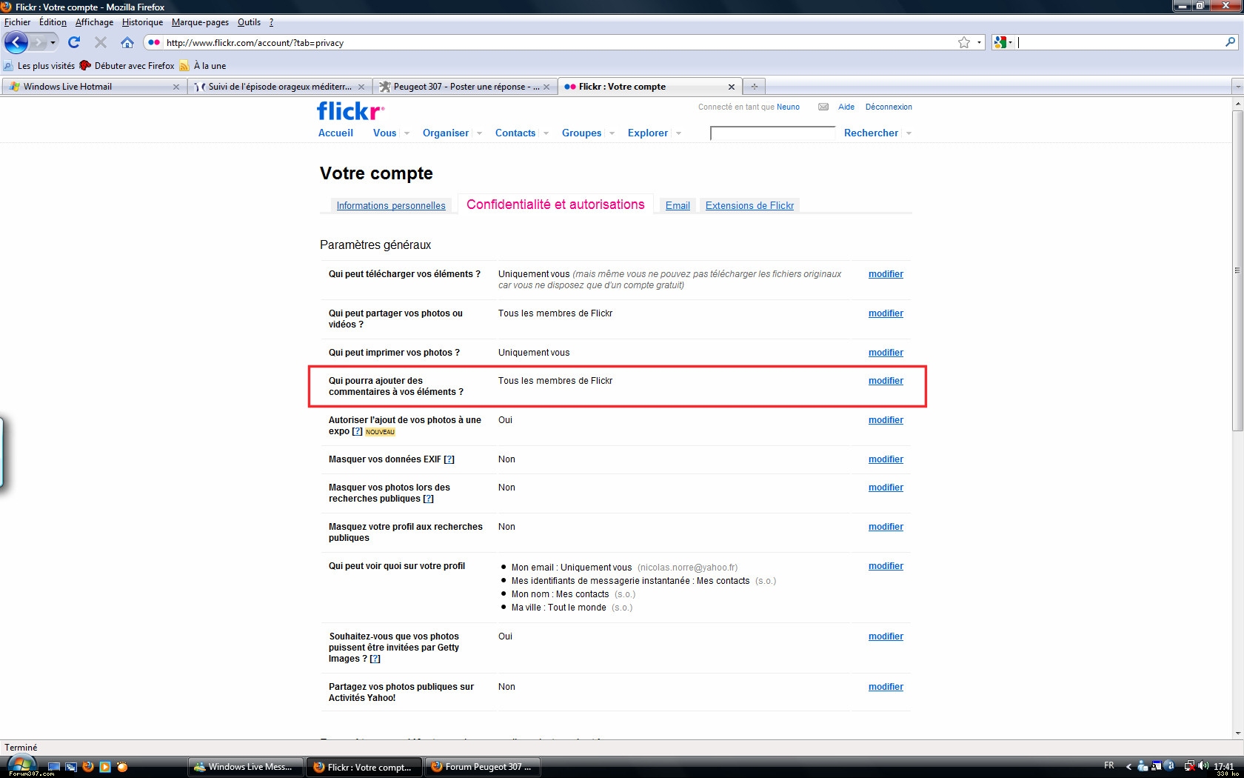The image size is (1244, 778).
Task: Bookmark the page with the star icon
Action: (963, 42)
